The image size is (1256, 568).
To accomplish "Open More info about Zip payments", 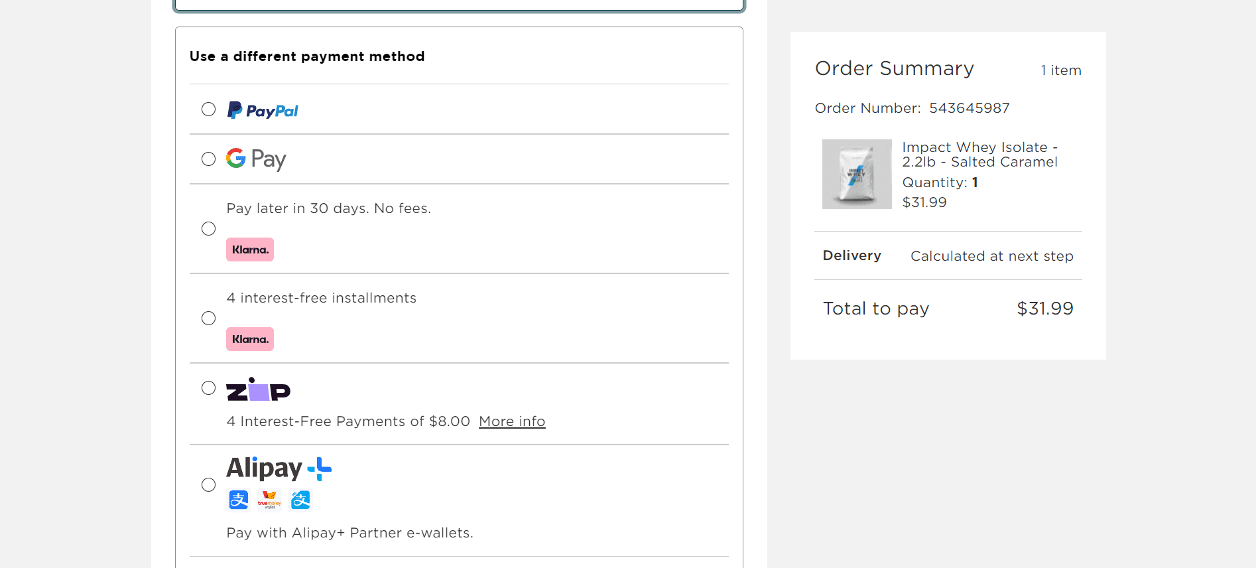I will coord(512,421).
